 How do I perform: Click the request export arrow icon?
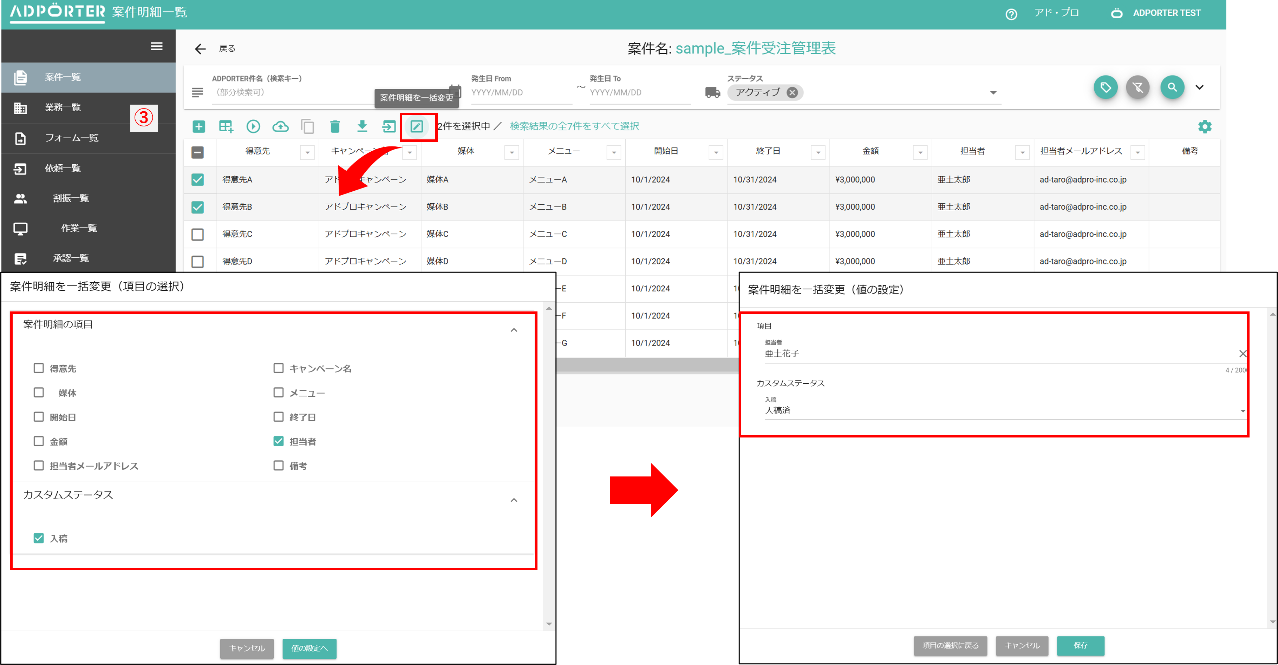pyautogui.click(x=389, y=126)
